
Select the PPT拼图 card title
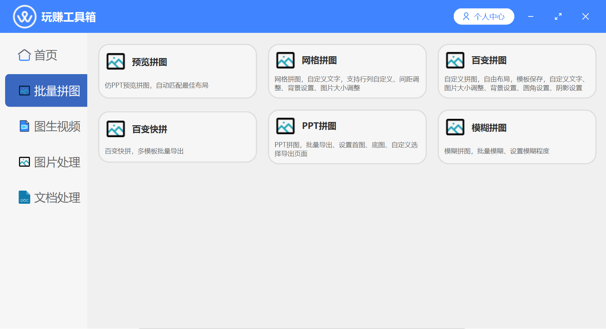[x=319, y=126]
